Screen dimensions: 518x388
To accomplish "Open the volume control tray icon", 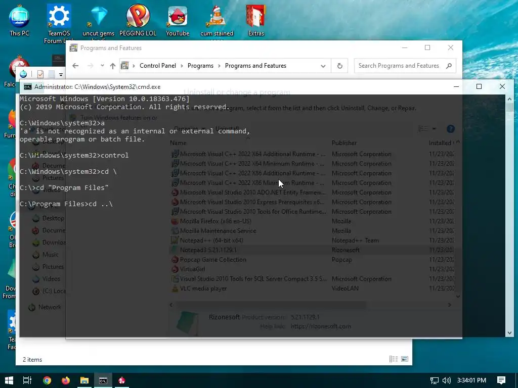I will (446, 380).
